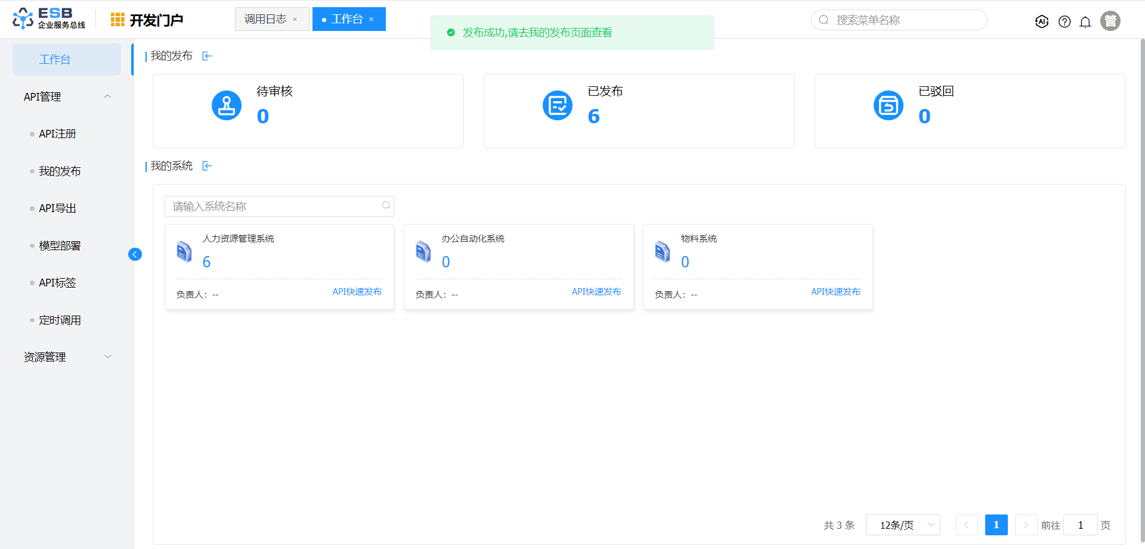
Task: Click the 待审核 stamp icon
Action: [x=227, y=105]
